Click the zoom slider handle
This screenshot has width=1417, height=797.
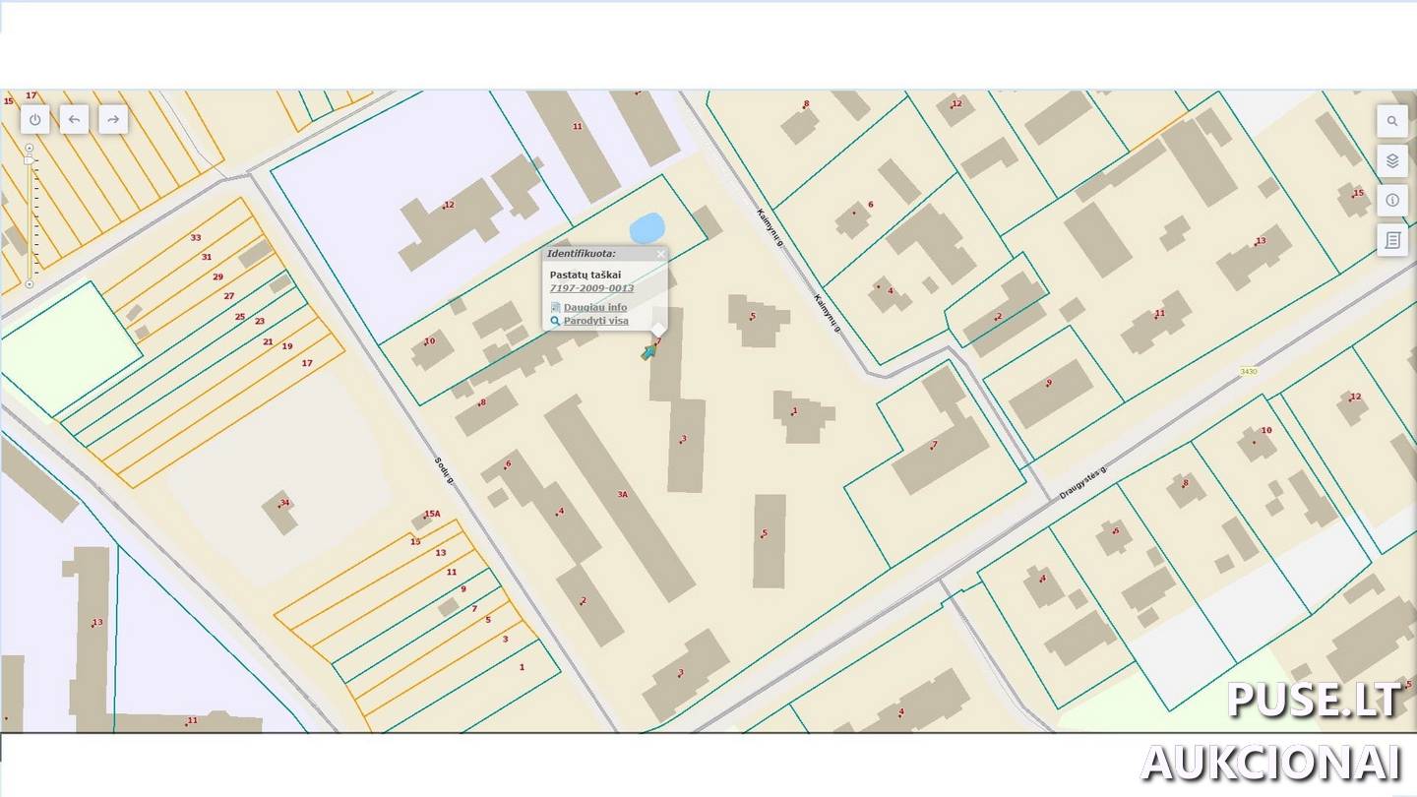pyautogui.click(x=29, y=158)
